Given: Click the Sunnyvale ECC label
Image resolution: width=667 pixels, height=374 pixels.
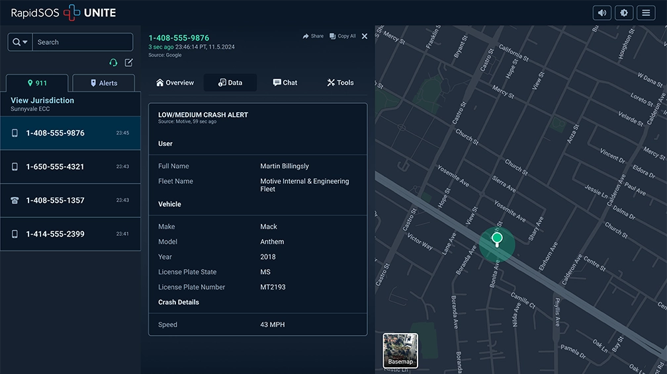Looking at the screenshot, I should (x=30, y=109).
